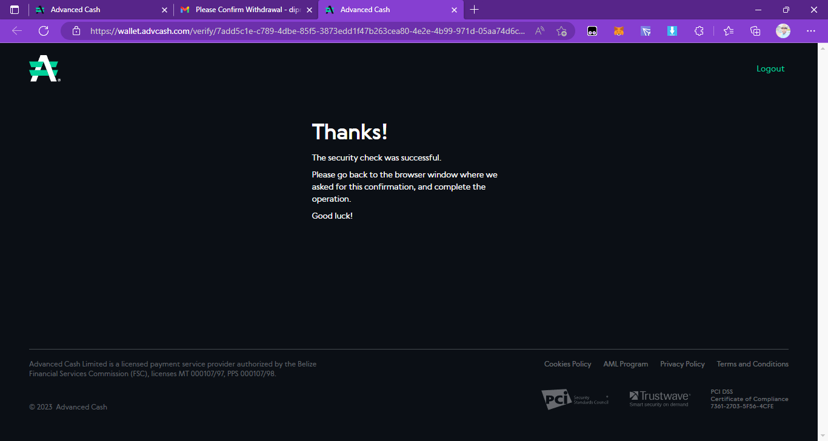Open the Privacy Policy link

683,364
